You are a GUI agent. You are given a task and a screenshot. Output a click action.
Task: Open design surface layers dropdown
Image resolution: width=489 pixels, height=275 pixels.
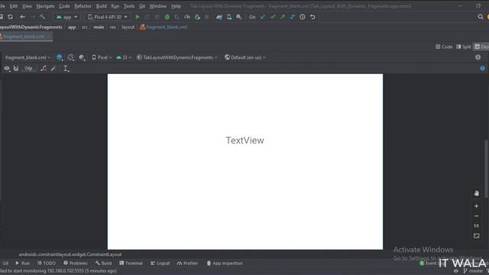coord(60,57)
